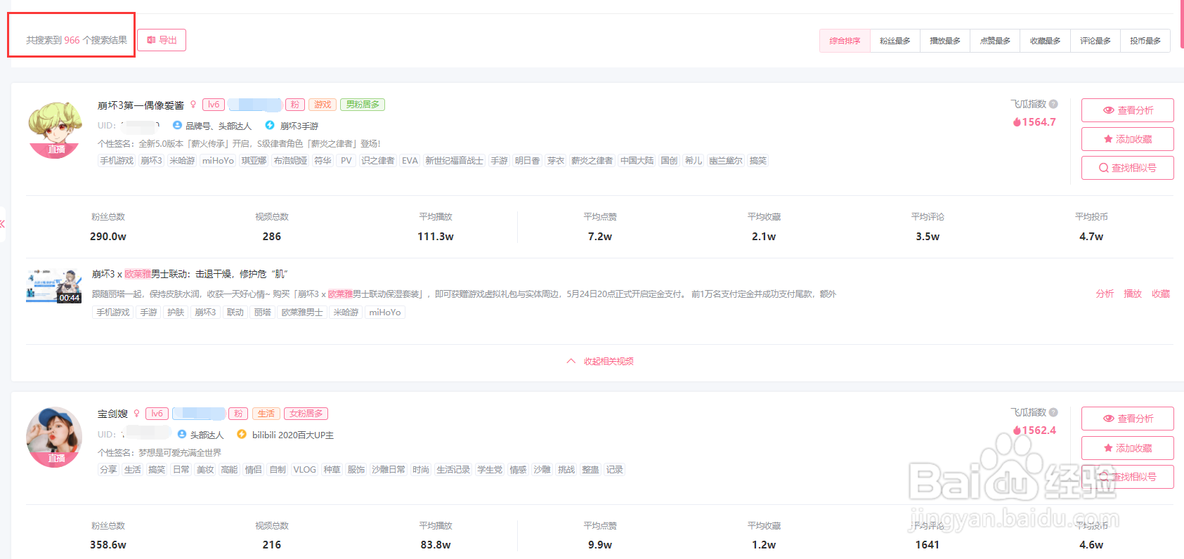Click the 沙雕日常 tag

389,470
